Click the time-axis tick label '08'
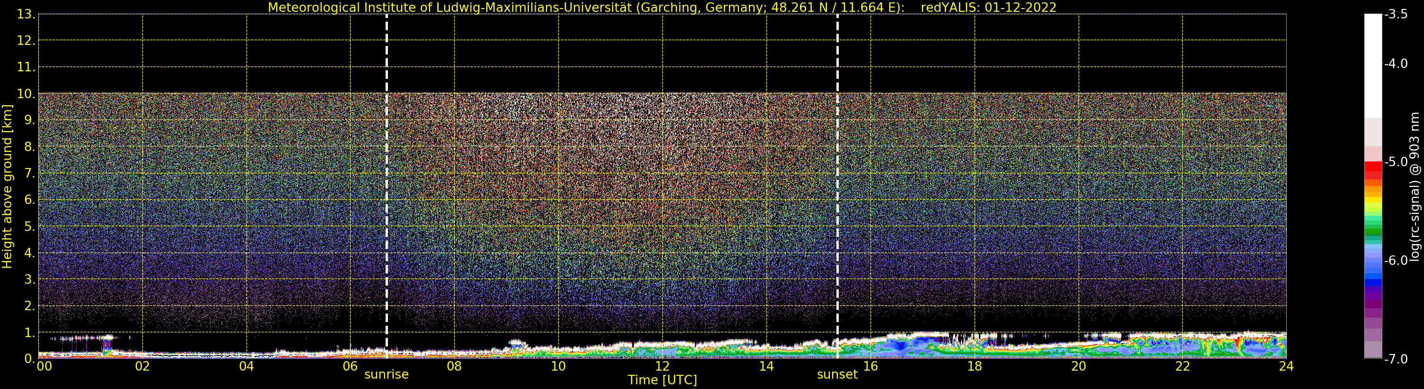1424x389 pixels. click(454, 366)
